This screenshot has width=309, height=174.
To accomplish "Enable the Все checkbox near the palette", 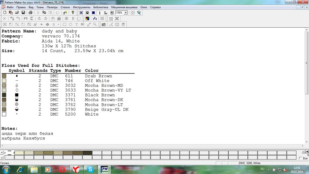I will coord(300,158).
